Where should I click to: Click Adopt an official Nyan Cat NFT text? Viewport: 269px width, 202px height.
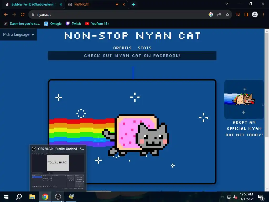coord(244,129)
